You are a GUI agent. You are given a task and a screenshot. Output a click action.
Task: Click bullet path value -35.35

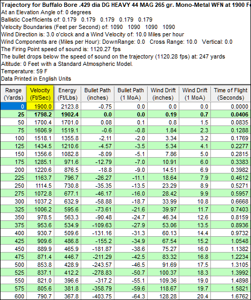[x=98, y=186]
